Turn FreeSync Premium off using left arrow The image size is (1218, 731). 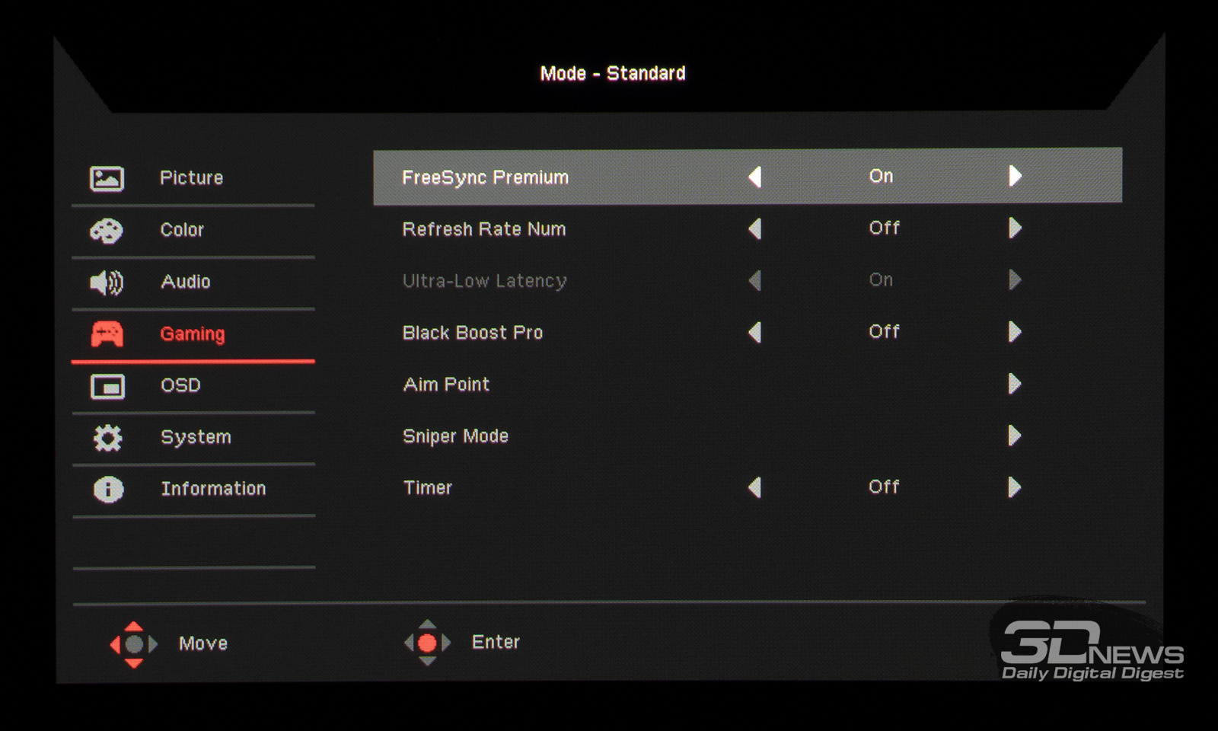click(754, 177)
